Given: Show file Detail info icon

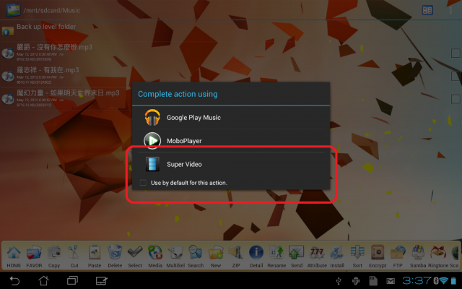Looking at the screenshot, I should [256, 256].
